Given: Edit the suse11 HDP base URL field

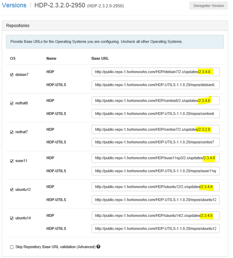Looking at the screenshot, I should pyautogui.click(x=155, y=158).
